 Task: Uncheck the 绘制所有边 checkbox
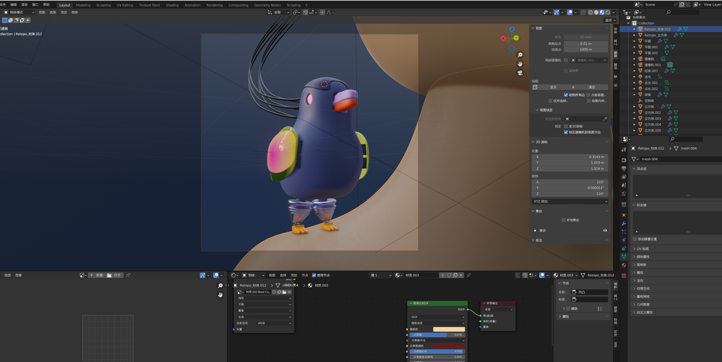[x=566, y=95]
